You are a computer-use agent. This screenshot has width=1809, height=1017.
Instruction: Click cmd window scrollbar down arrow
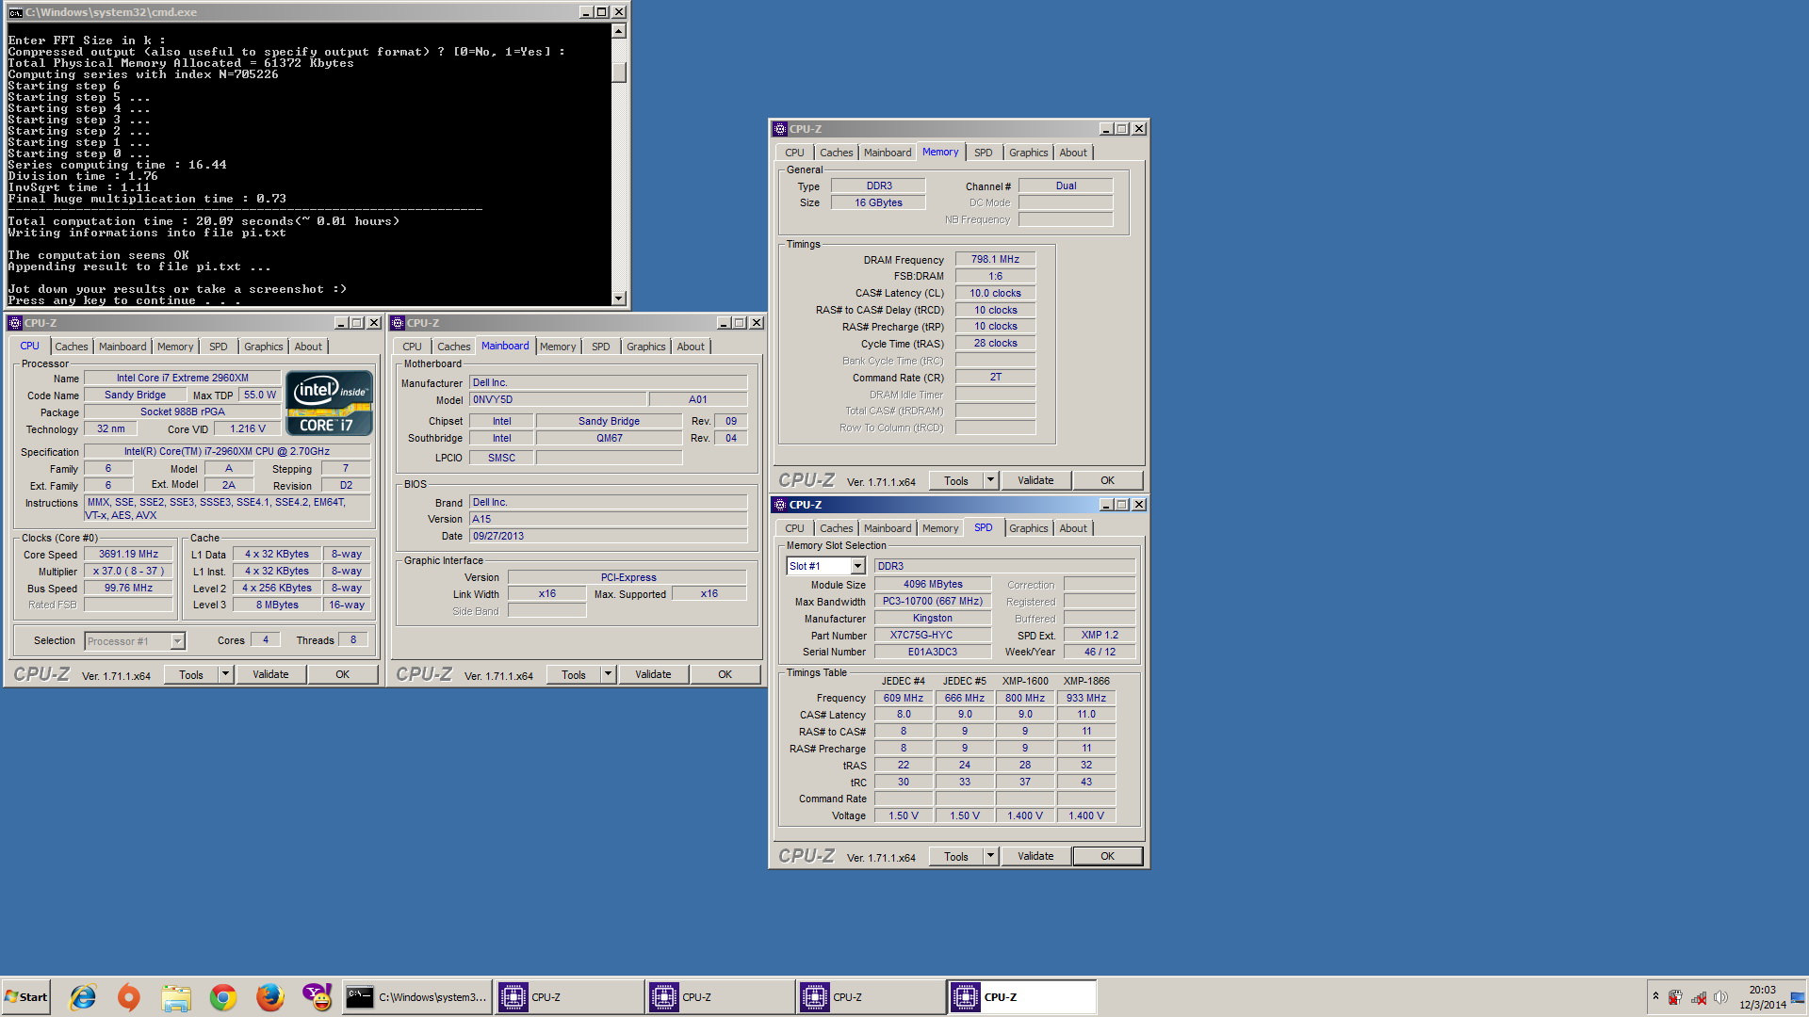click(x=619, y=299)
